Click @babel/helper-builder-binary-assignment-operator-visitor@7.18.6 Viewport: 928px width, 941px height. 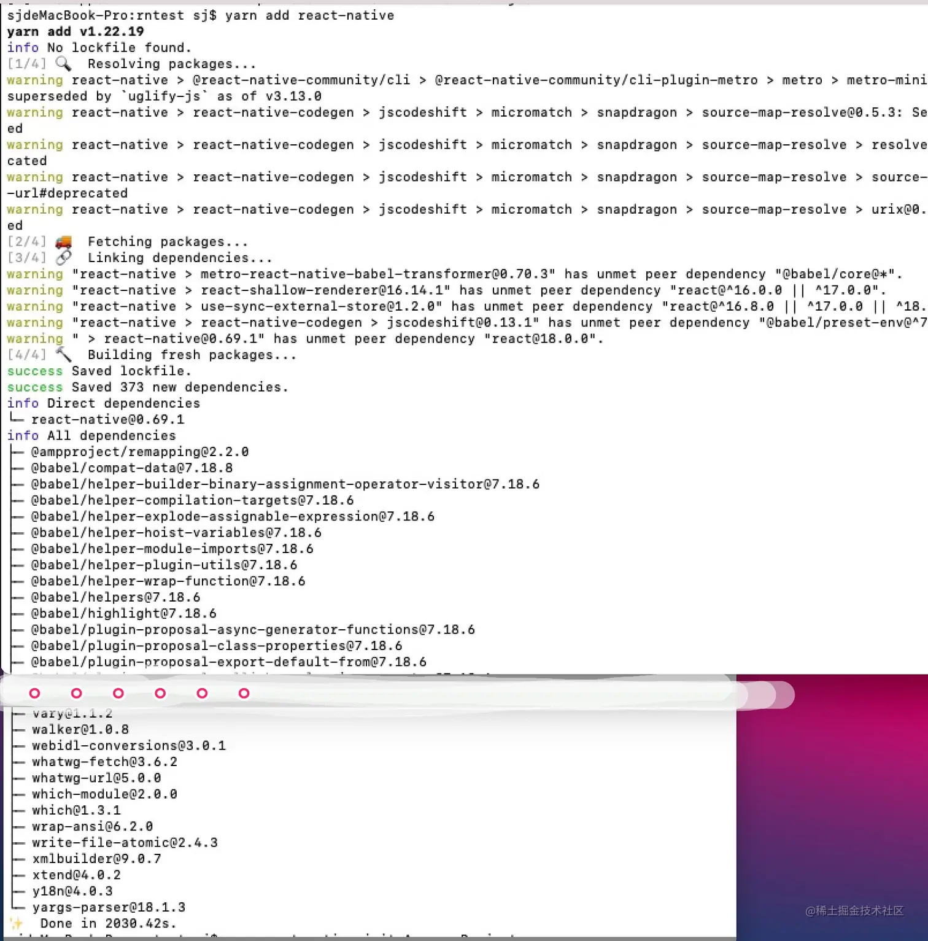[x=285, y=484]
